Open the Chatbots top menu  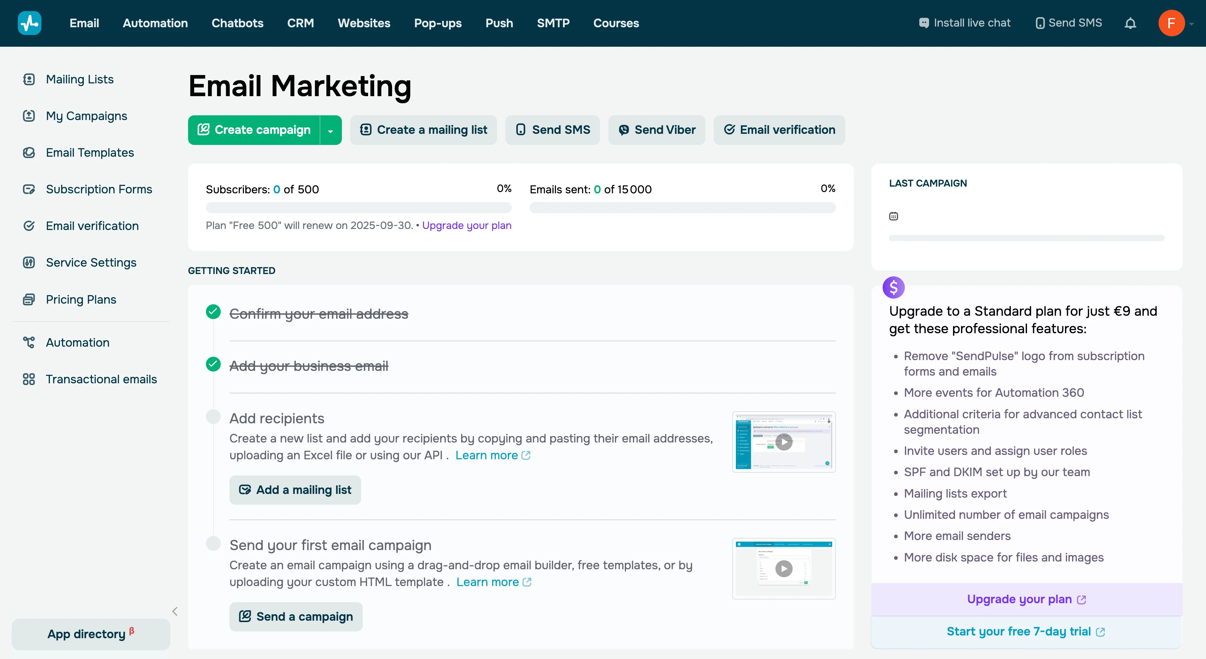pos(237,23)
